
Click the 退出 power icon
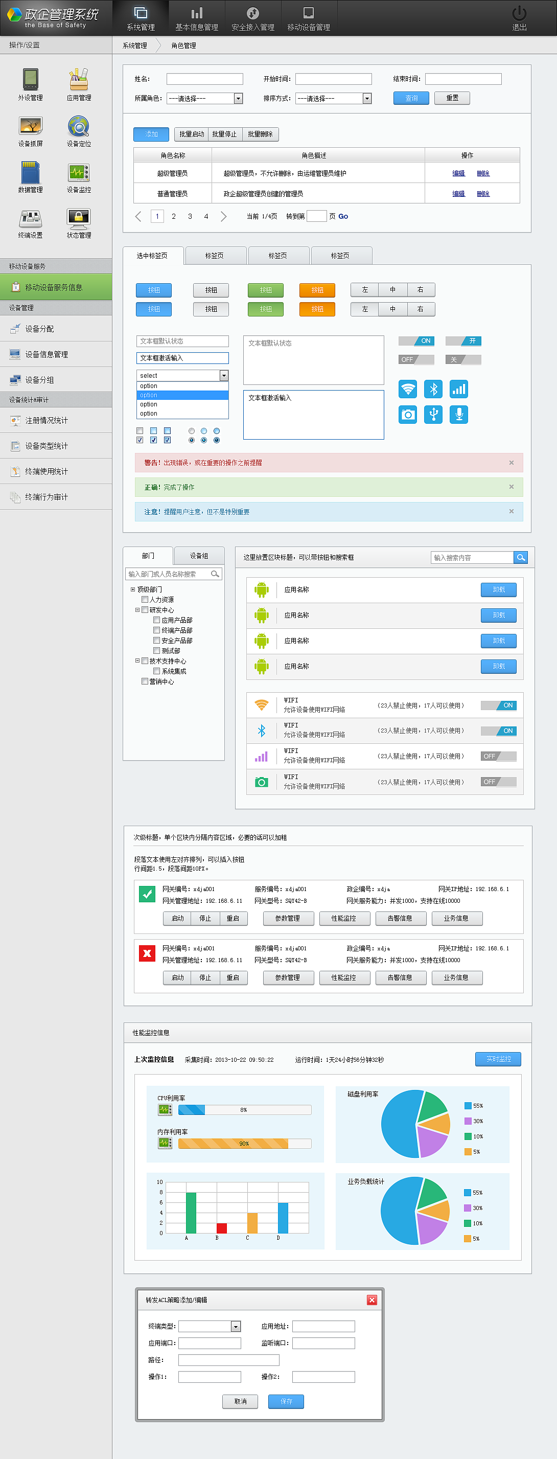tap(519, 13)
